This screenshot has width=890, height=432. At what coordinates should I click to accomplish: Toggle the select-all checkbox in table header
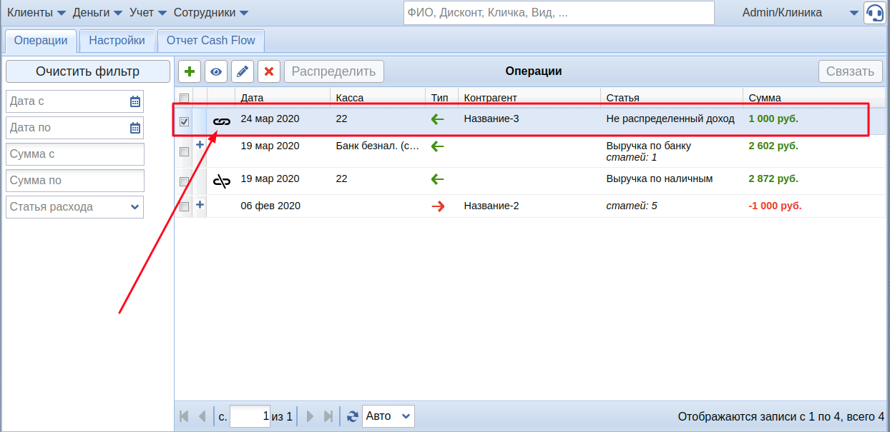(x=184, y=98)
